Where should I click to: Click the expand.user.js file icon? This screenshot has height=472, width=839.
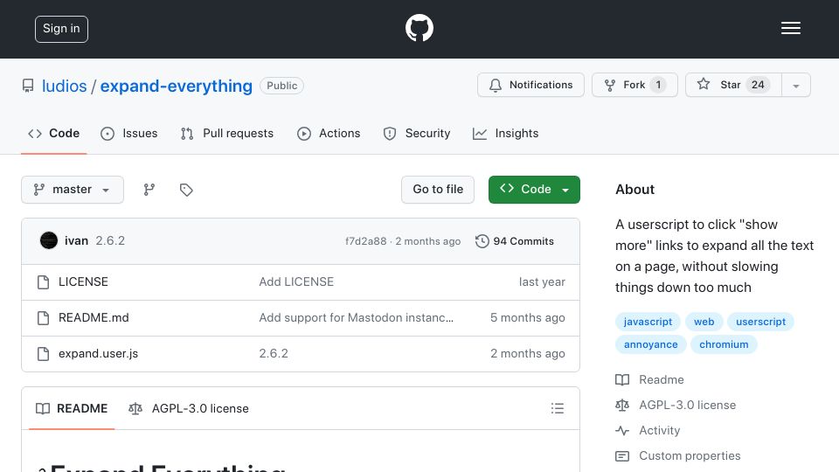pyautogui.click(x=44, y=354)
